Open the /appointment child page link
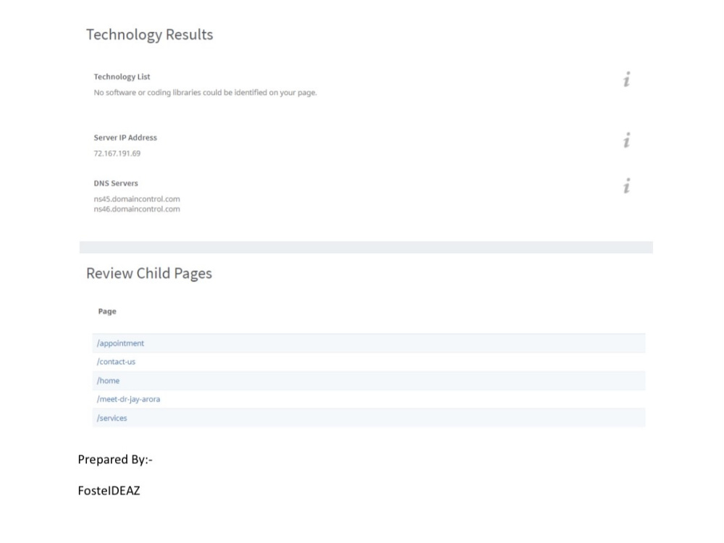The height and width of the screenshot is (543, 724). [x=120, y=343]
